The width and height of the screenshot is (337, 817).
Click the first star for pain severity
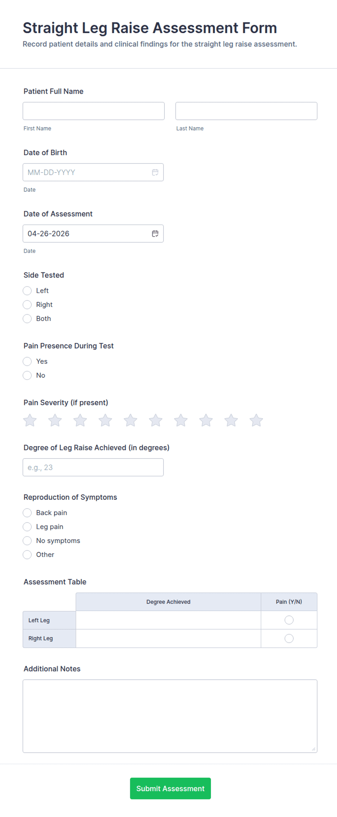[x=29, y=420]
